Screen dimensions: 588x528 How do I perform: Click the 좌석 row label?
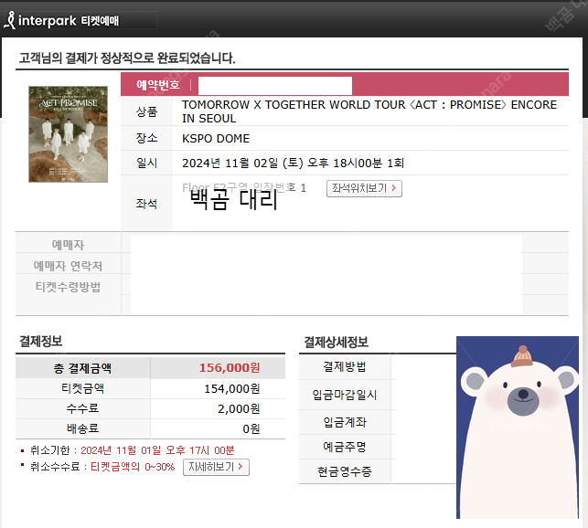146,204
